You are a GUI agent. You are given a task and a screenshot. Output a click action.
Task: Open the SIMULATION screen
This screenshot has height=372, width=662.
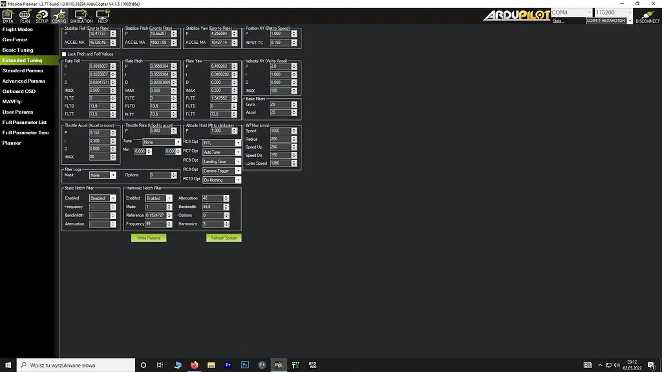click(81, 15)
